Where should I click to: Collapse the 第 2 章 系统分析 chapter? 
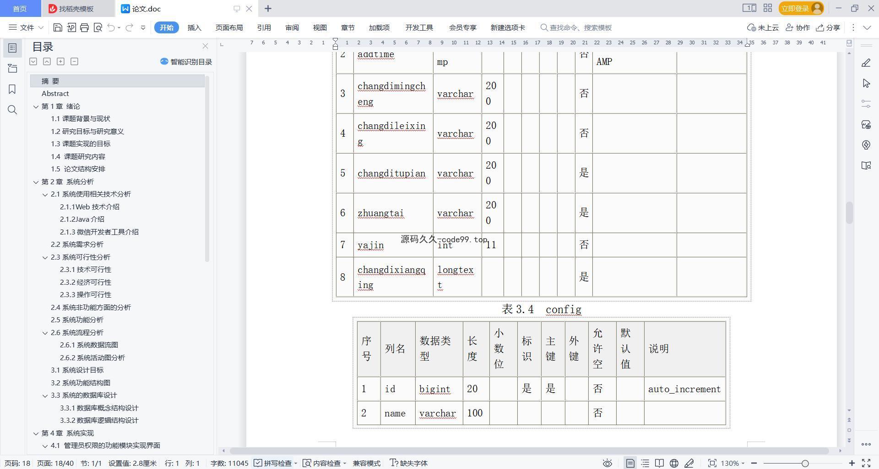coord(36,182)
